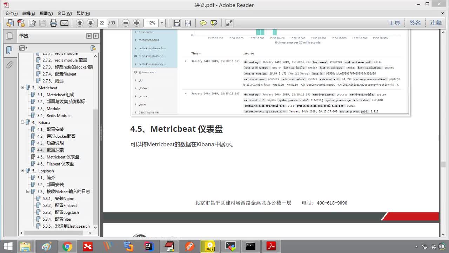Collapse the 3、Metricbeat bookmark node
The image size is (449, 253).
(23, 88)
